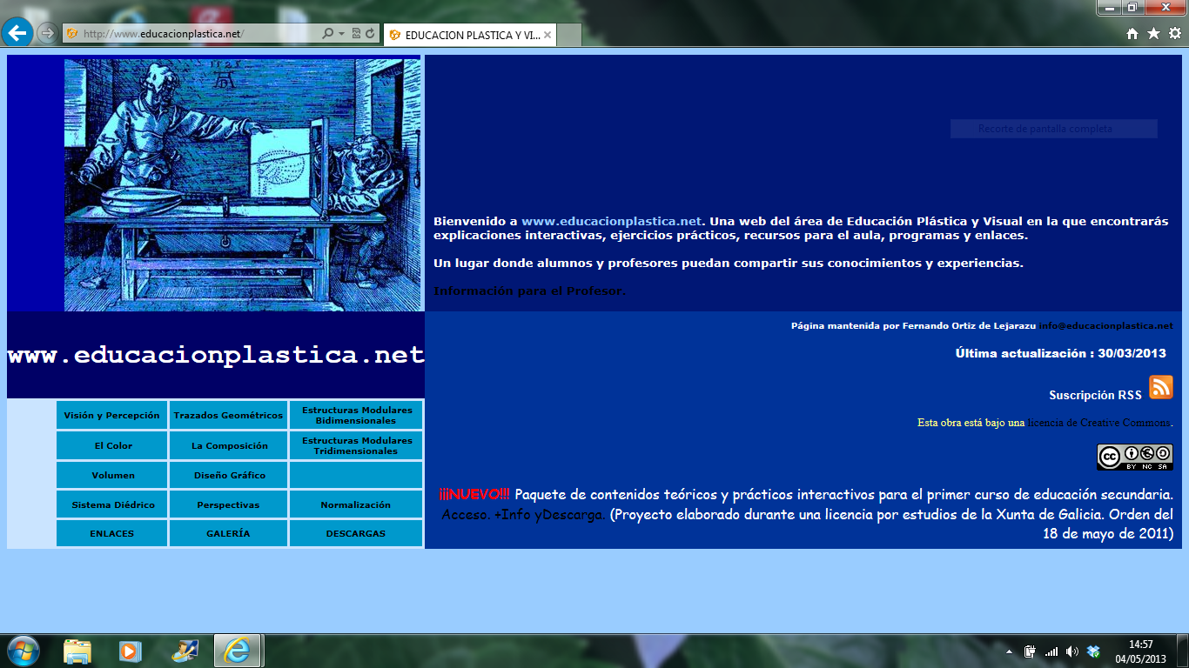The image size is (1189, 668).
Task: Refresh the page with the reload icon
Action: (x=370, y=34)
